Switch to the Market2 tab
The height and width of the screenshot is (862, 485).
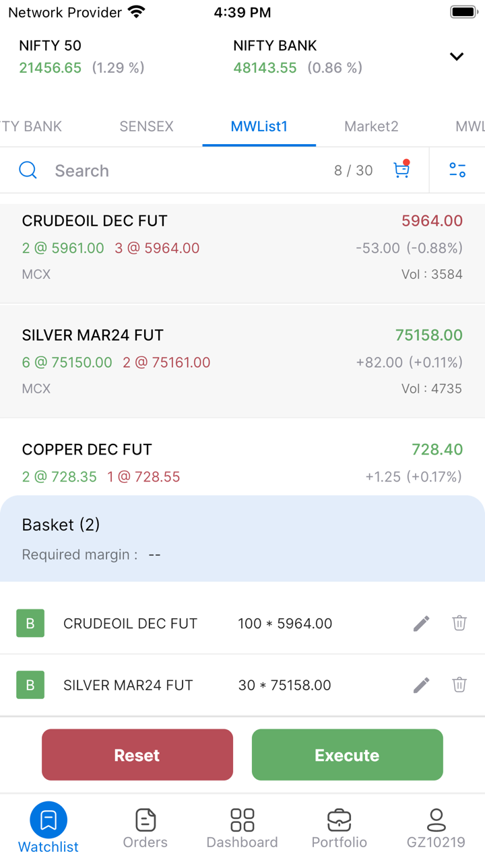[x=371, y=127]
